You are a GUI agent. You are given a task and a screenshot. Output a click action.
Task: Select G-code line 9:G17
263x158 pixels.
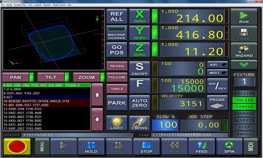pos(47,97)
